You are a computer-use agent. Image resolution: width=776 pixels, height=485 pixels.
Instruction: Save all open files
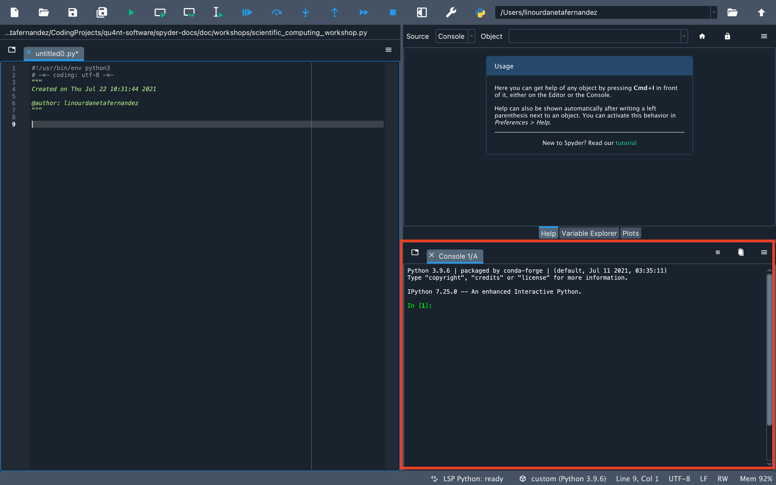(102, 12)
